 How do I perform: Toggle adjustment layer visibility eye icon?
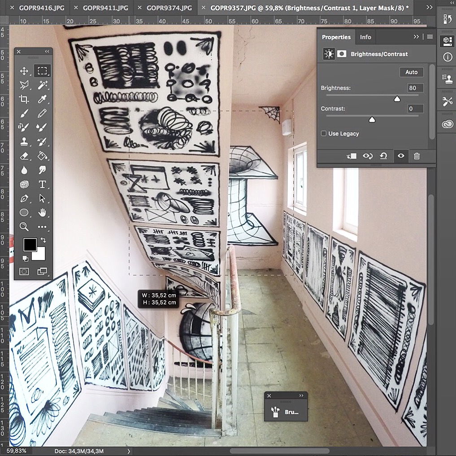[x=400, y=156]
